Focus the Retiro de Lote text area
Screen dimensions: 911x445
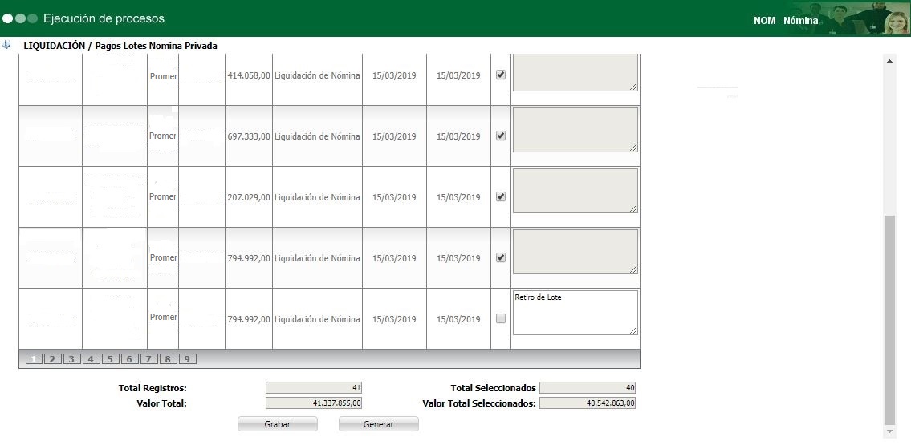pyautogui.click(x=575, y=313)
